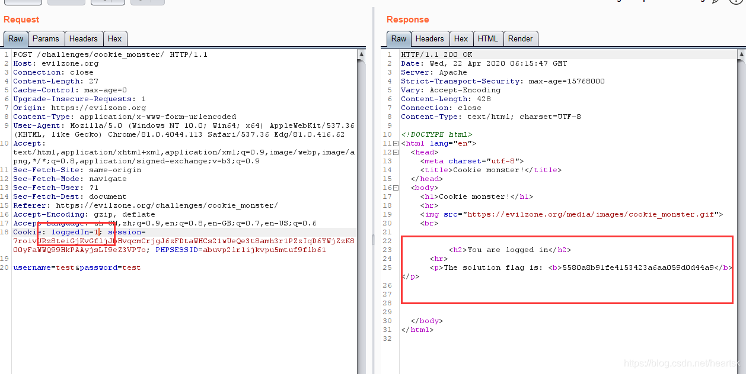The image size is (746, 374).
Task: Click the Request panel heading
Action: click(21, 20)
